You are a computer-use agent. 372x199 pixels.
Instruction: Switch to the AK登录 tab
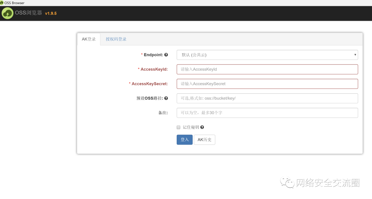coord(89,39)
